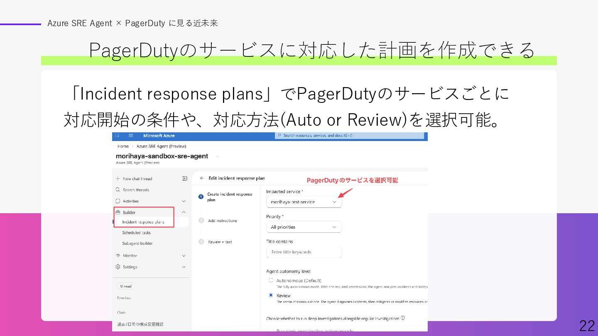
Task: Open Subagent builder
Action: point(137,243)
